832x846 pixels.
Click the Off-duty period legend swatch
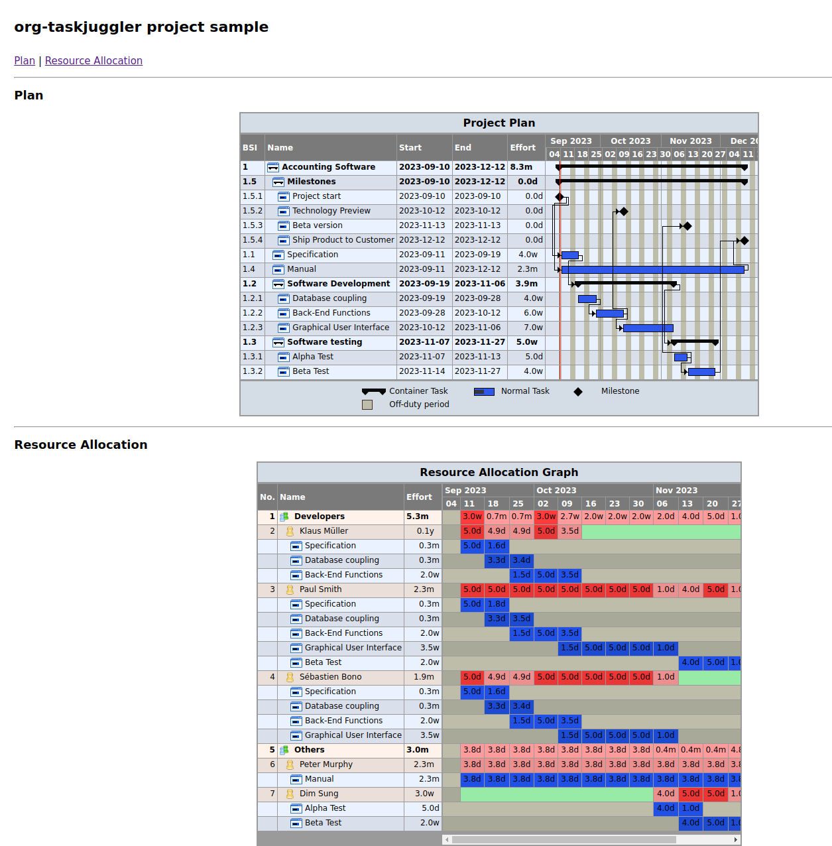point(367,404)
